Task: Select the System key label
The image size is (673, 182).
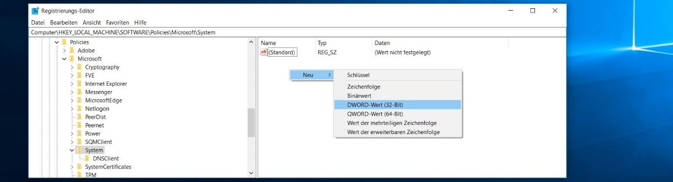Action: click(x=94, y=151)
